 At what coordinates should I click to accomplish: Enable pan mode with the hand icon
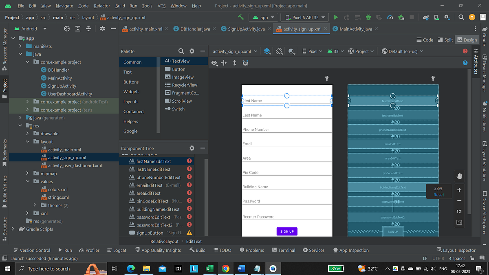(459, 176)
